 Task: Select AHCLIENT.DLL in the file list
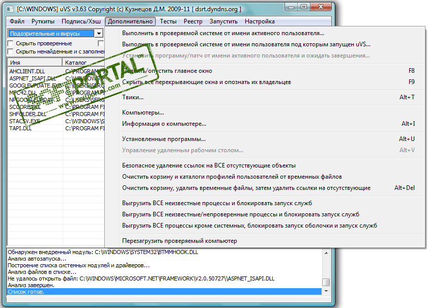pyautogui.click(x=27, y=71)
